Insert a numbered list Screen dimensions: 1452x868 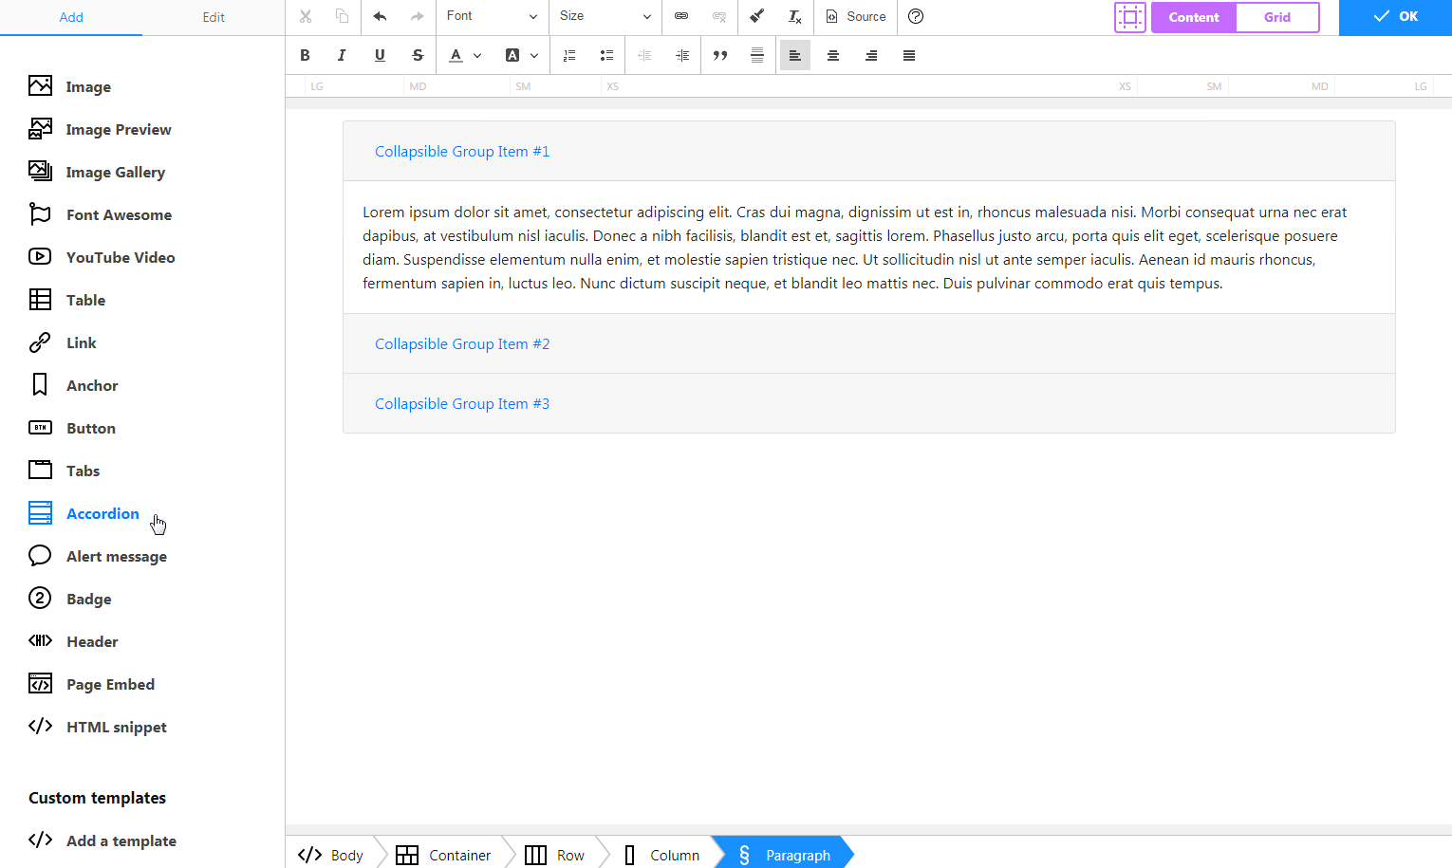tap(569, 55)
